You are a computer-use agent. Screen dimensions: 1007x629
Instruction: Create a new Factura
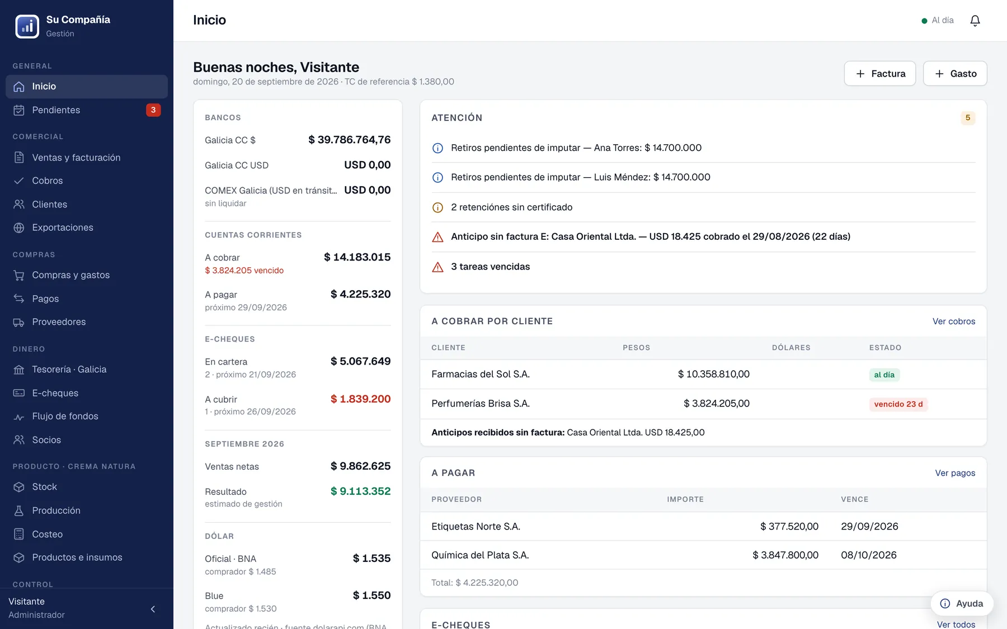click(x=880, y=73)
